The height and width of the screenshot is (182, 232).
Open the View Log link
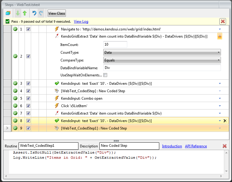click(x=81, y=21)
